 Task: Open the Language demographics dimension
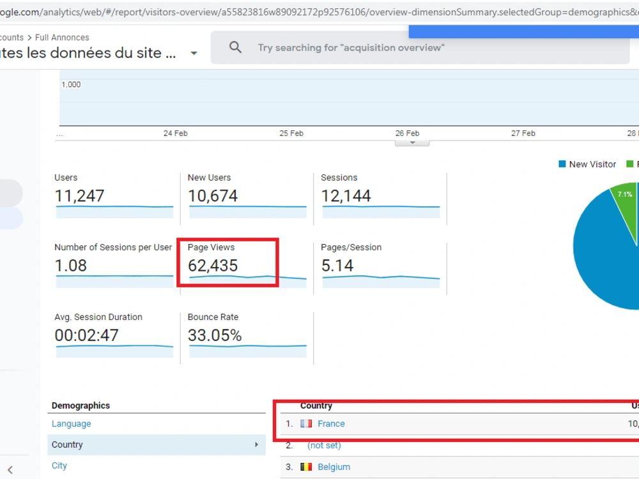click(x=72, y=423)
